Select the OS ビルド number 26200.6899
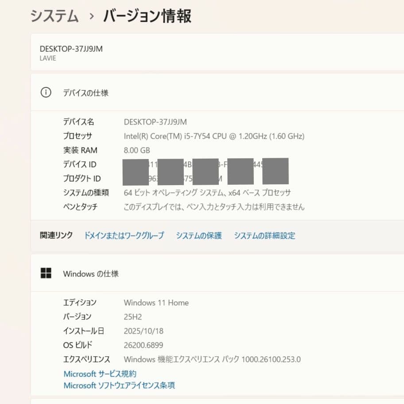This screenshot has height=404, width=404. pos(144,345)
